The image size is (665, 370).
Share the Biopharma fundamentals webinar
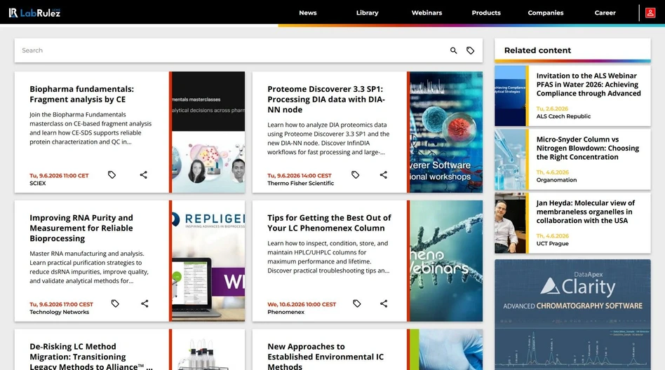(144, 174)
